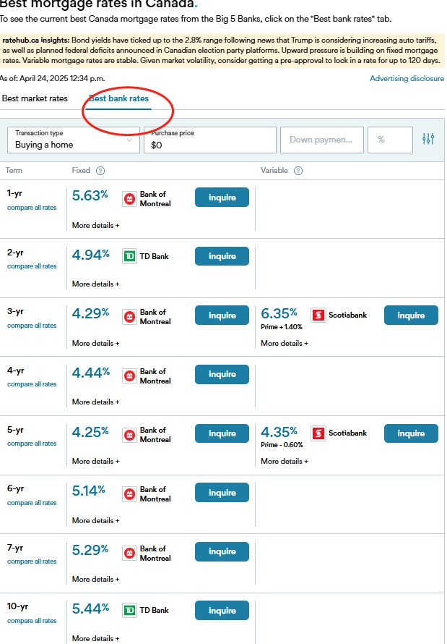Open the filter settings sliders icon
447x644 pixels.
tap(428, 139)
